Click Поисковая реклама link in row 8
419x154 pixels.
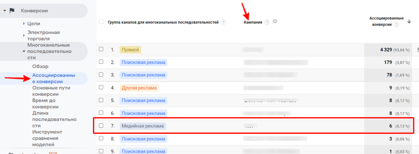coord(144,139)
